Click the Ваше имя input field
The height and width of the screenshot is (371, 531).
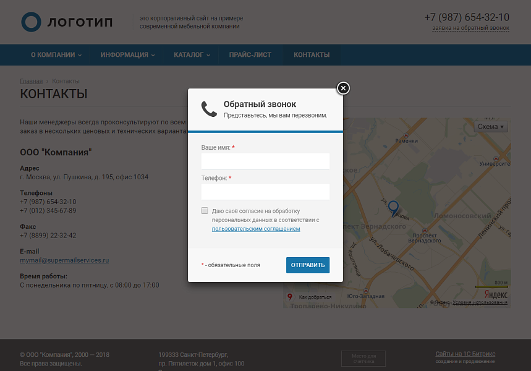265,161
